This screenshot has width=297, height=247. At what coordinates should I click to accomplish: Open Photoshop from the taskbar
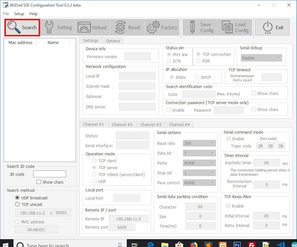click(x=237, y=245)
